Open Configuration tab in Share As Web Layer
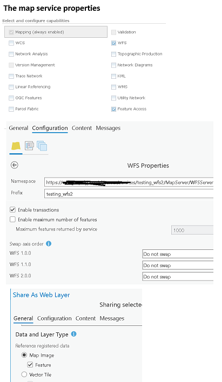 54,318
